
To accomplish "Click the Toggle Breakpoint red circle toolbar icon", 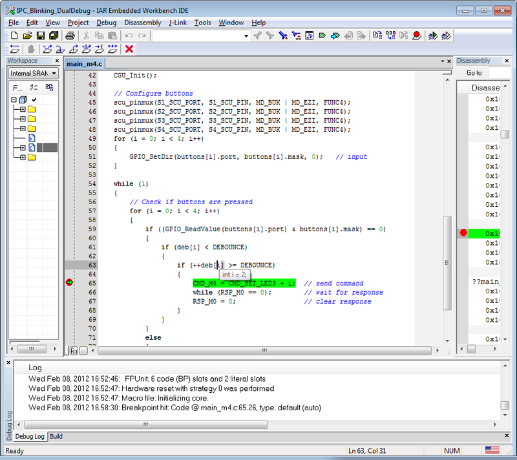I will click(417, 36).
